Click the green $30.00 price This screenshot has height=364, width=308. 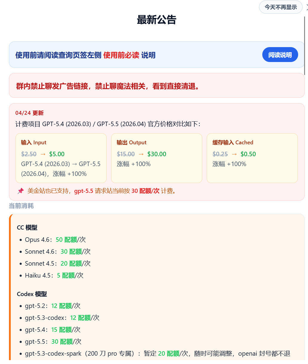157,154
